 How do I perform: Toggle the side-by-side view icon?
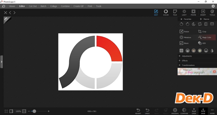tap(11, 111)
